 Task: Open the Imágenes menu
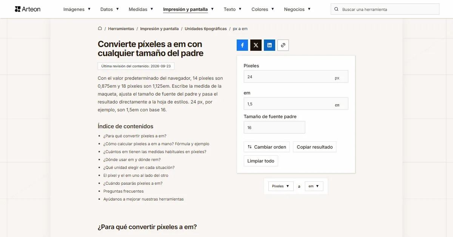tap(77, 9)
